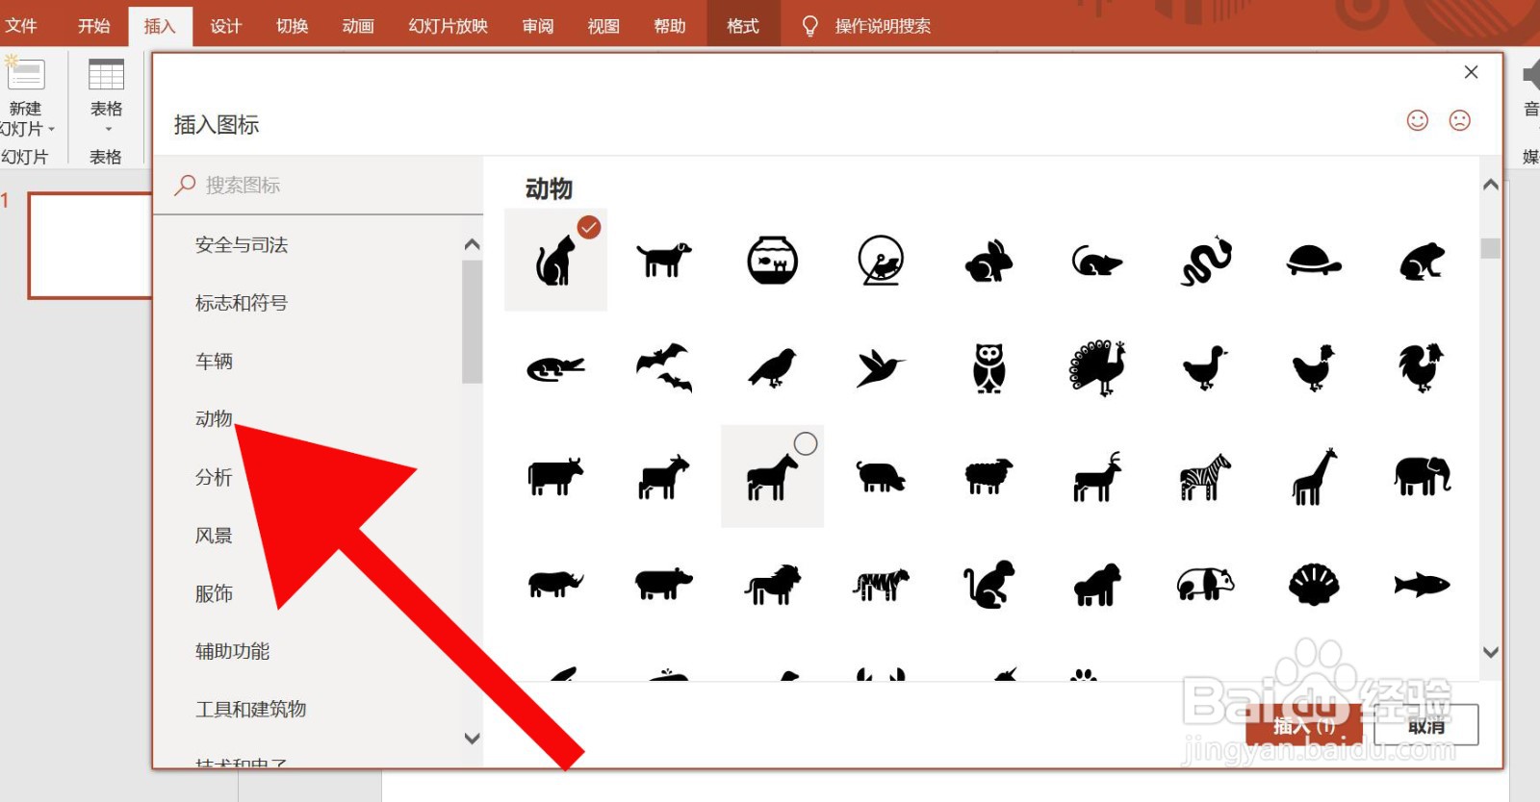Expand the 表格 dropdown
Image resolution: width=1540 pixels, height=802 pixels.
click(x=108, y=129)
